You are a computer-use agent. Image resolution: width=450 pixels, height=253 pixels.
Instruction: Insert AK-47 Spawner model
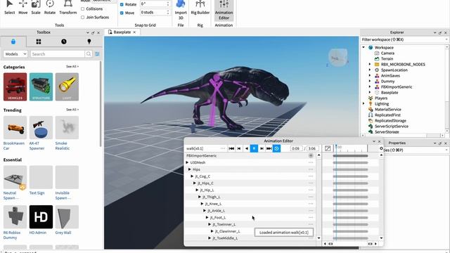(x=41, y=128)
